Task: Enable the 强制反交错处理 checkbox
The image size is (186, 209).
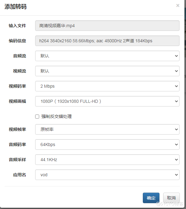Action: pos(37,116)
